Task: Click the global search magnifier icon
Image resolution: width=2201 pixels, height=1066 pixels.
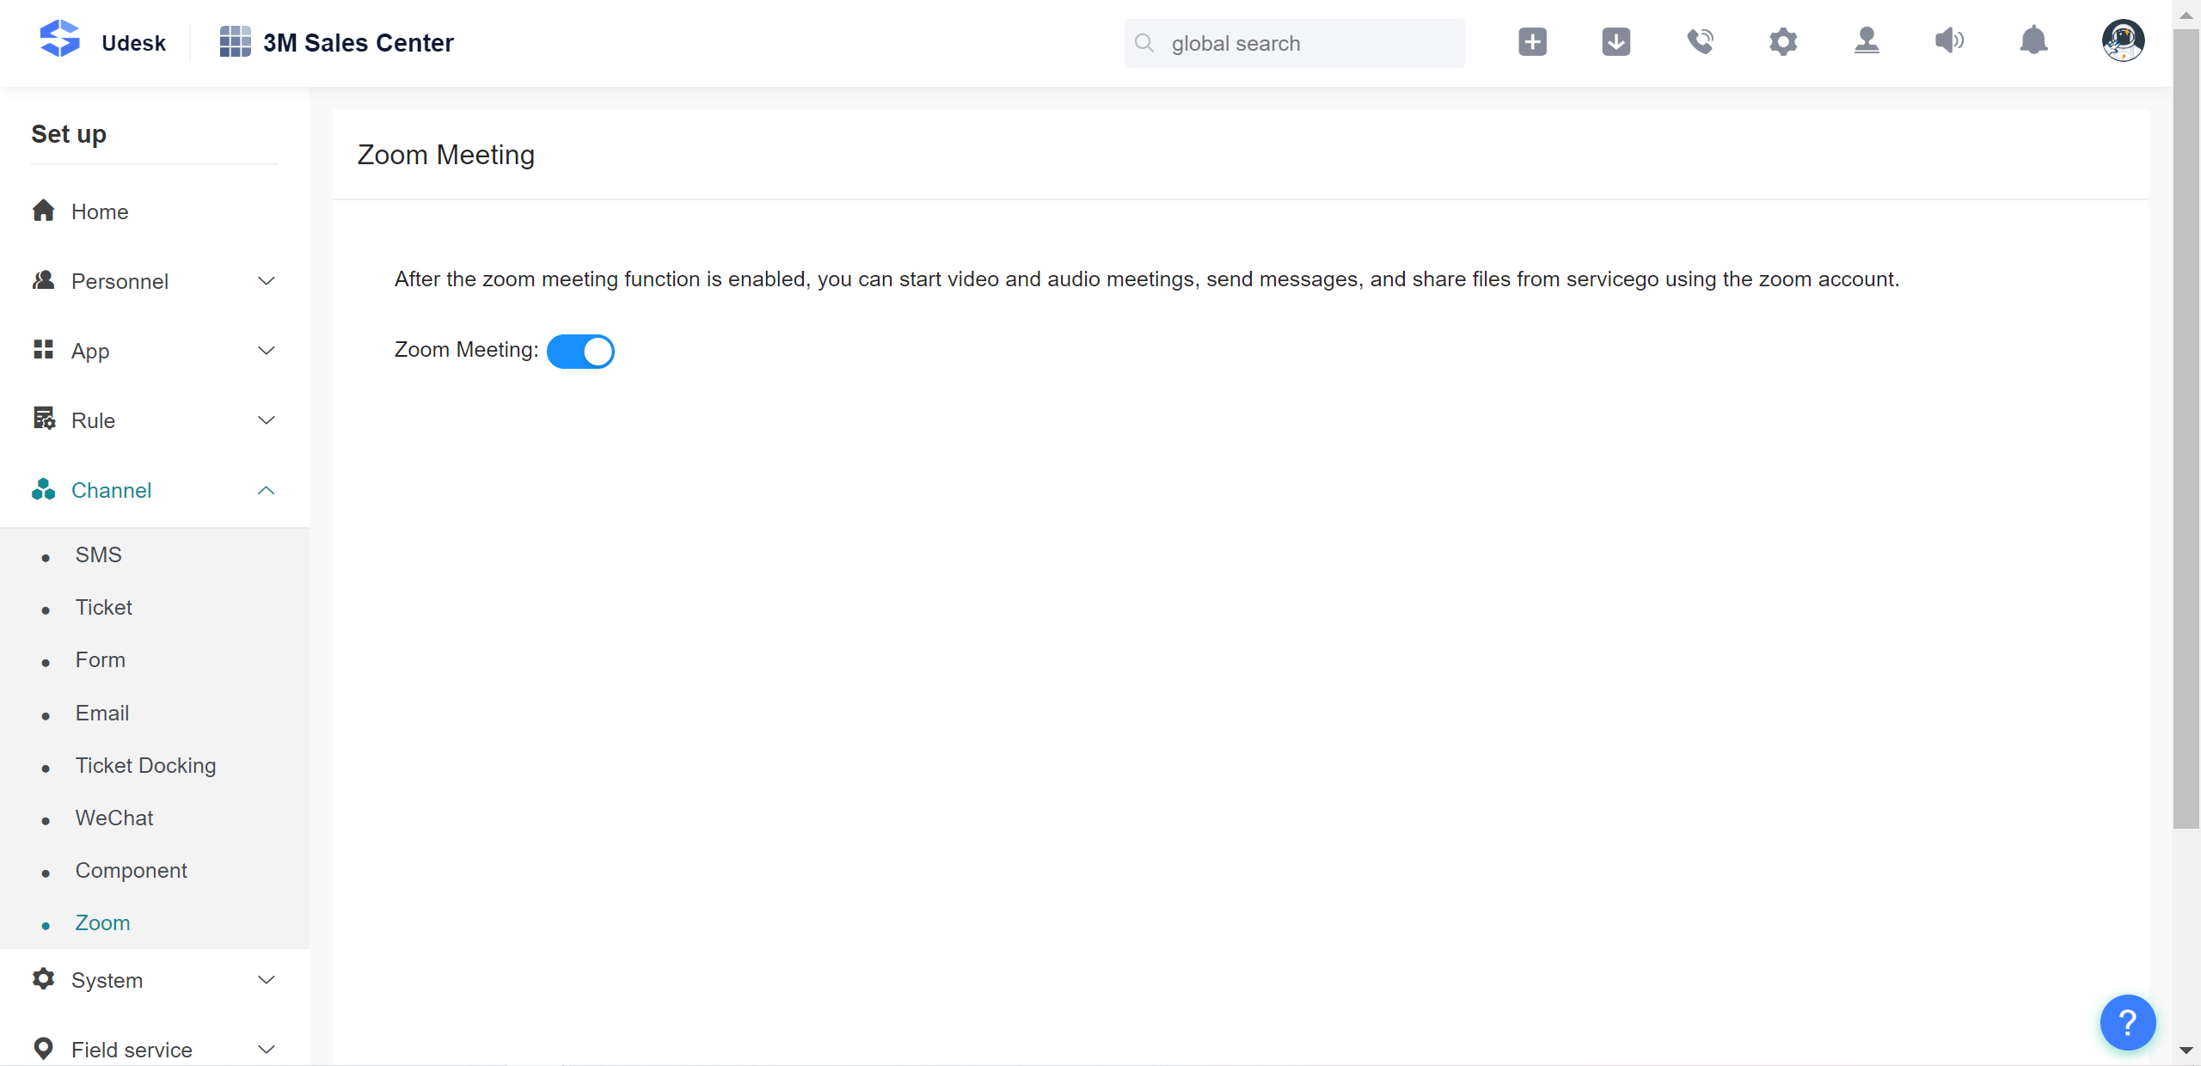Action: tap(1144, 43)
